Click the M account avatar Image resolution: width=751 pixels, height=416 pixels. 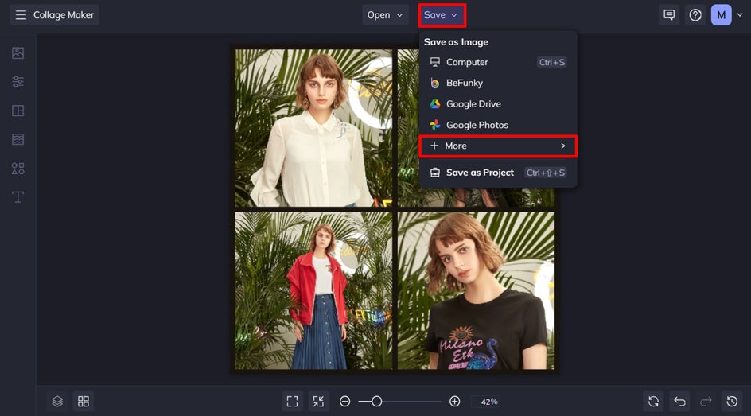(721, 15)
